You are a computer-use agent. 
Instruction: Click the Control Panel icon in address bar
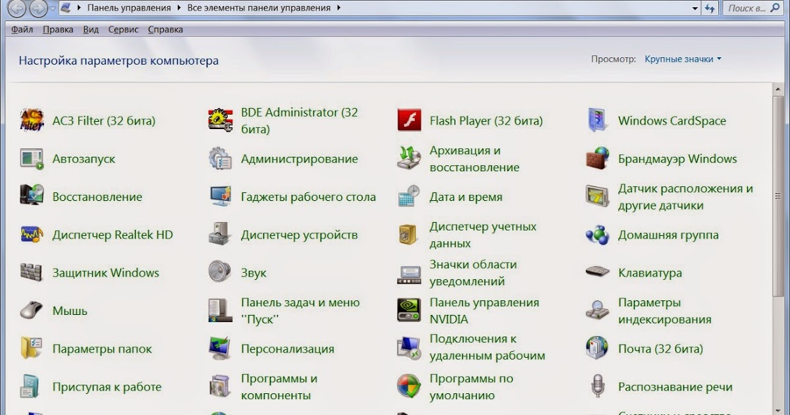(66, 9)
